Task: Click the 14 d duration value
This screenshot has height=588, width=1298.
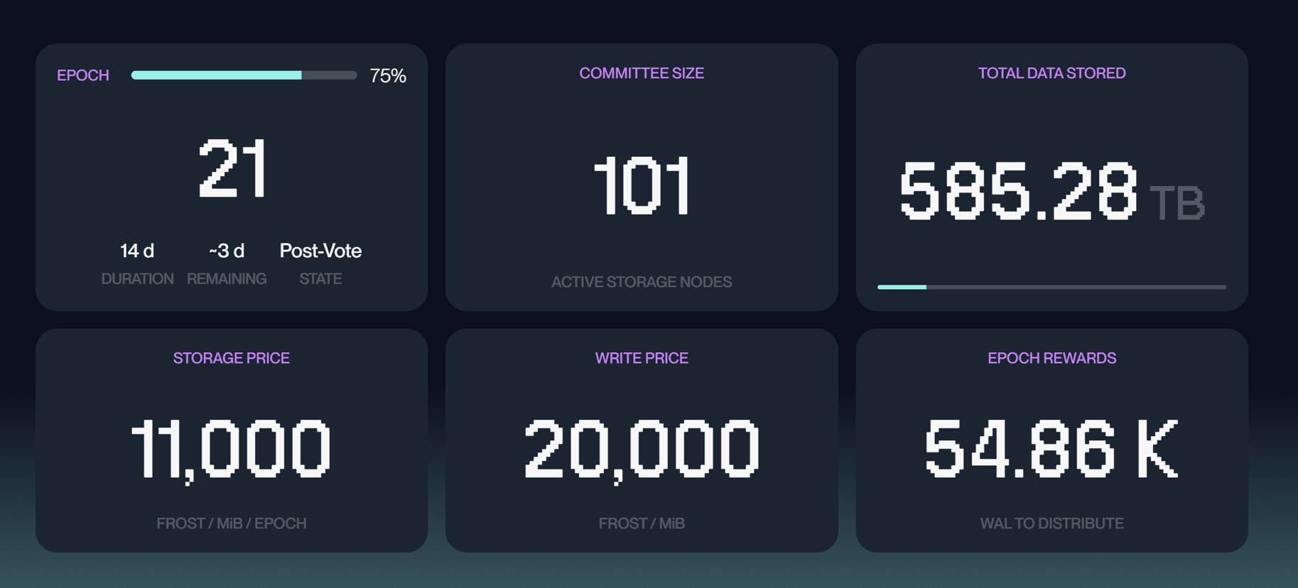Action: click(137, 251)
